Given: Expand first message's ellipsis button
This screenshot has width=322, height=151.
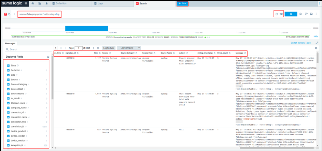Looking at the screenshot, I should tap(239, 86).
